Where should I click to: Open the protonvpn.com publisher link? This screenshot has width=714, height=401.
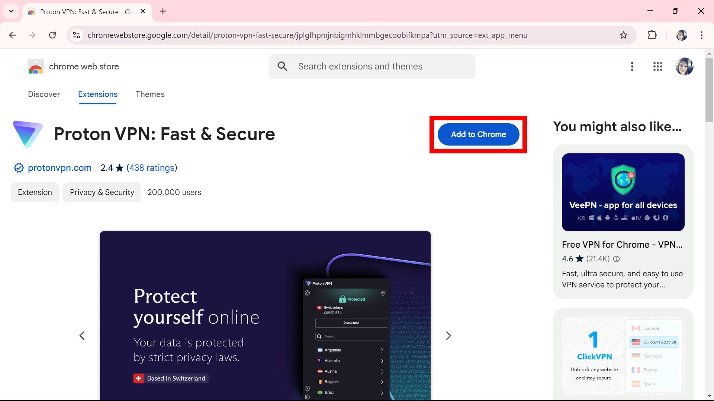[x=59, y=168]
